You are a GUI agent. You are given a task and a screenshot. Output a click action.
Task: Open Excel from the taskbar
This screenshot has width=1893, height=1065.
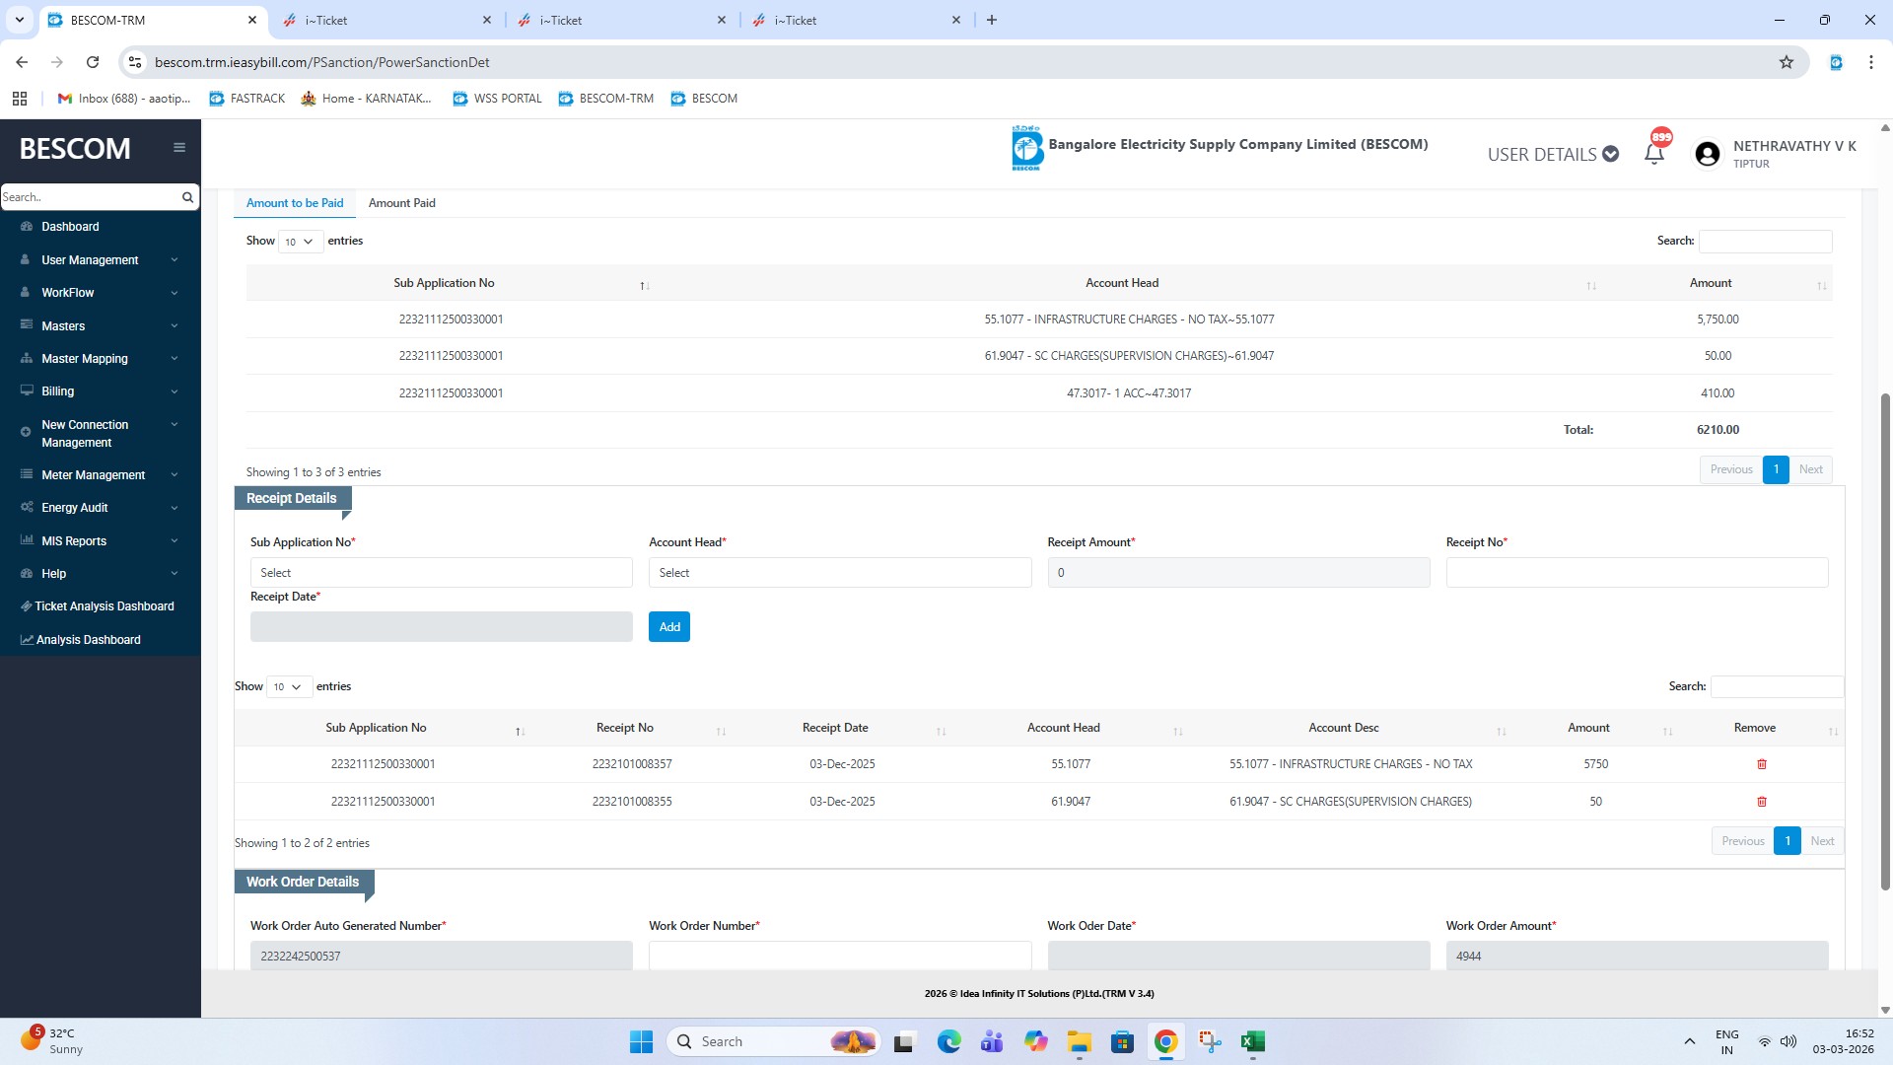coord(1252,1041)
